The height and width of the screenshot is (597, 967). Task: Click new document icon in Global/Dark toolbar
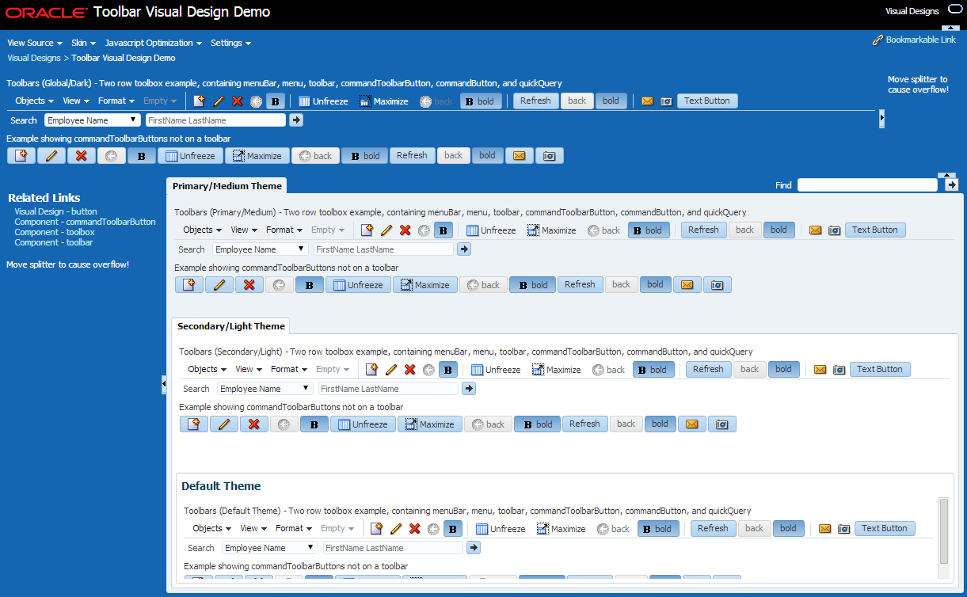pos(199,101)
